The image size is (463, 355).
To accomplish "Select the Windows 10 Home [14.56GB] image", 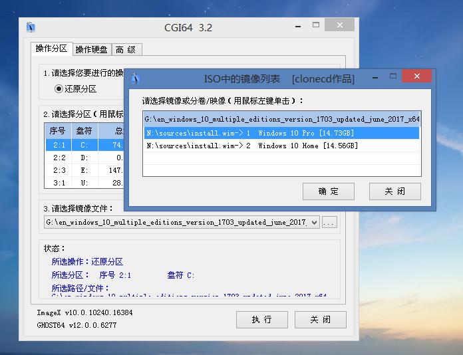I will [x=281, y=146].
